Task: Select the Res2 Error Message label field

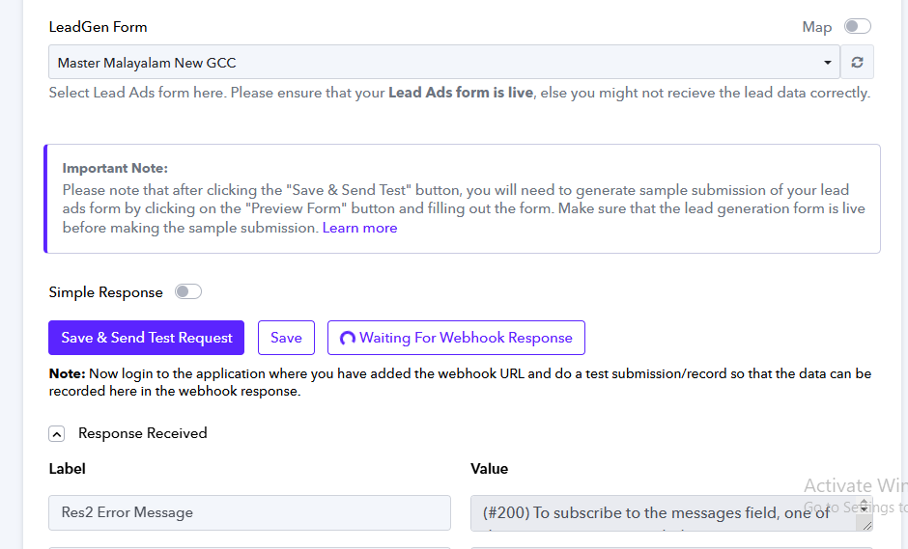Action: pyautogui.click(x=249, y=512)
